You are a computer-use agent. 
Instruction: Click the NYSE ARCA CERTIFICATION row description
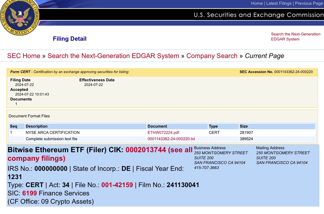click(x=52, y=133)
